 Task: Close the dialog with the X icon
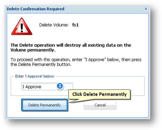146,9
